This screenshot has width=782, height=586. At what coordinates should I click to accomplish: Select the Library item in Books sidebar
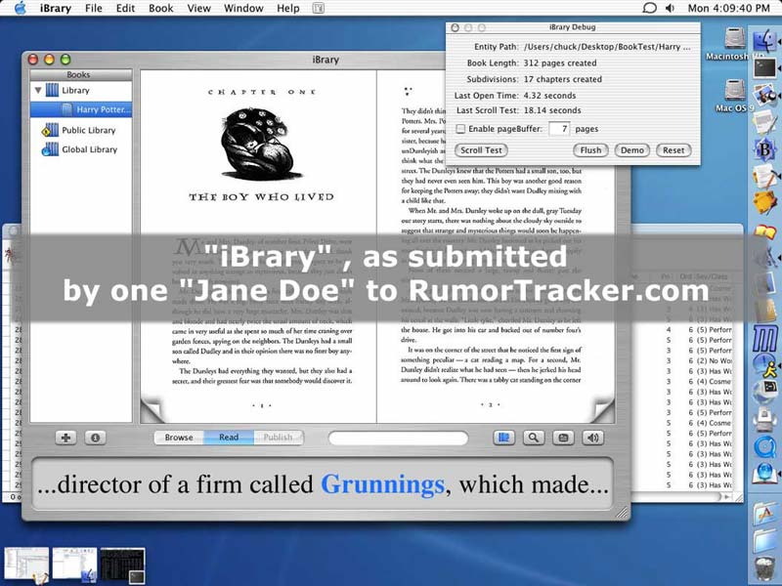76,90
